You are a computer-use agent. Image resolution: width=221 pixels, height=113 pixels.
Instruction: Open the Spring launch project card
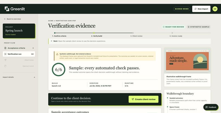click(x=19, y=31)
